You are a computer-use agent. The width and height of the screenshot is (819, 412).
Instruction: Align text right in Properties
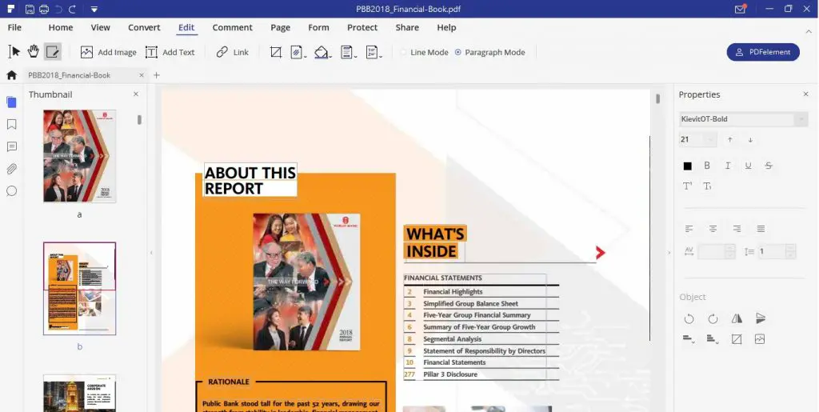point(737,229)
